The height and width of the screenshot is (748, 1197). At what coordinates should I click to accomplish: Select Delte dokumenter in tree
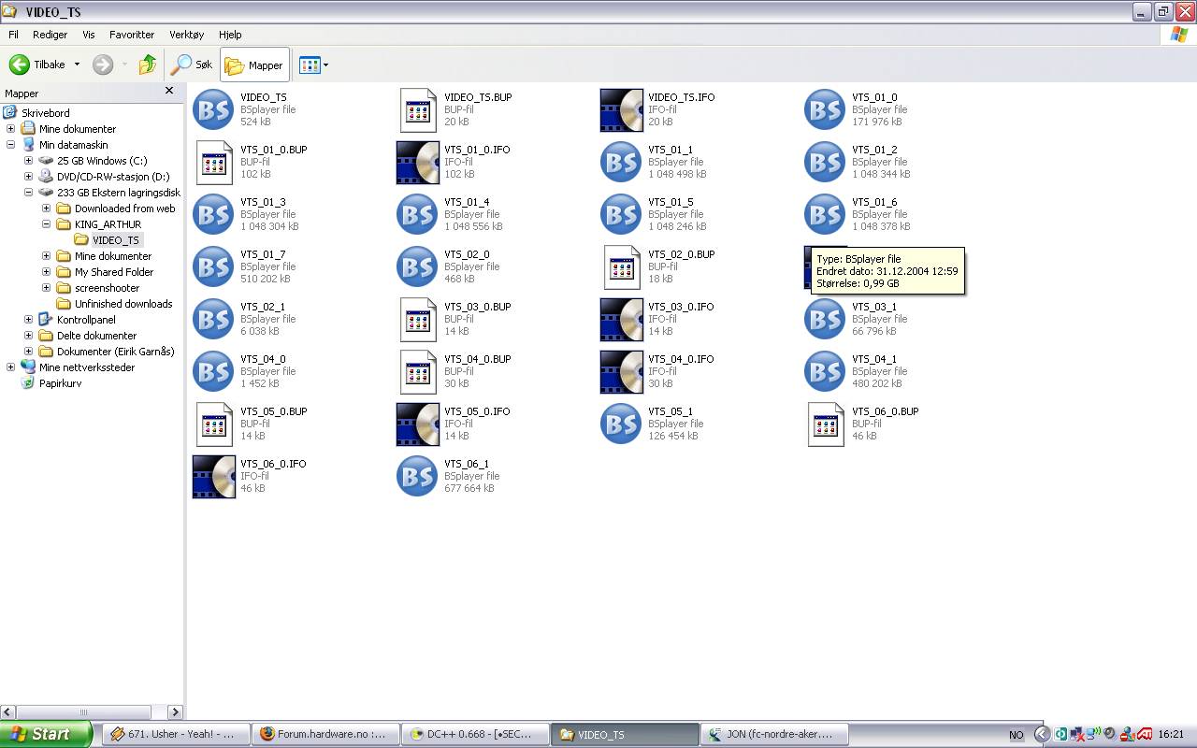[96, 336]
